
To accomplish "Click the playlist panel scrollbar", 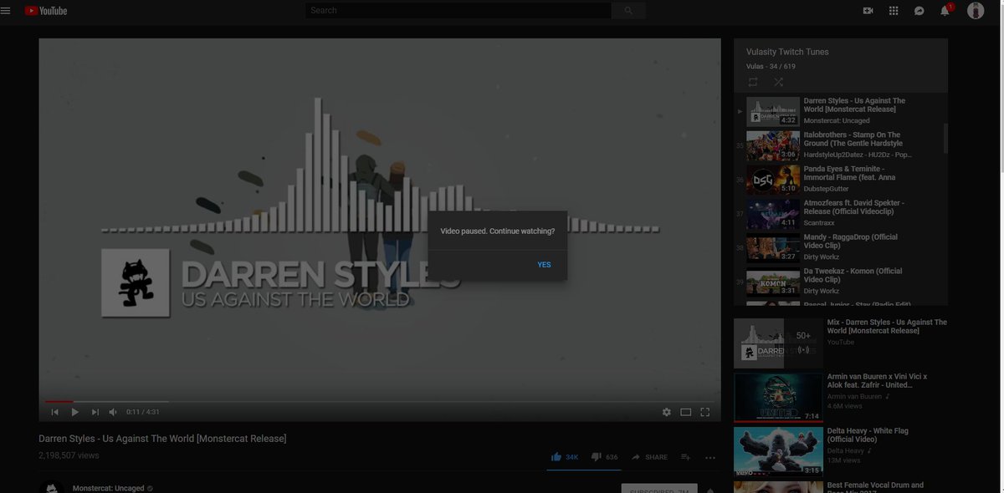I will (946, 138).
